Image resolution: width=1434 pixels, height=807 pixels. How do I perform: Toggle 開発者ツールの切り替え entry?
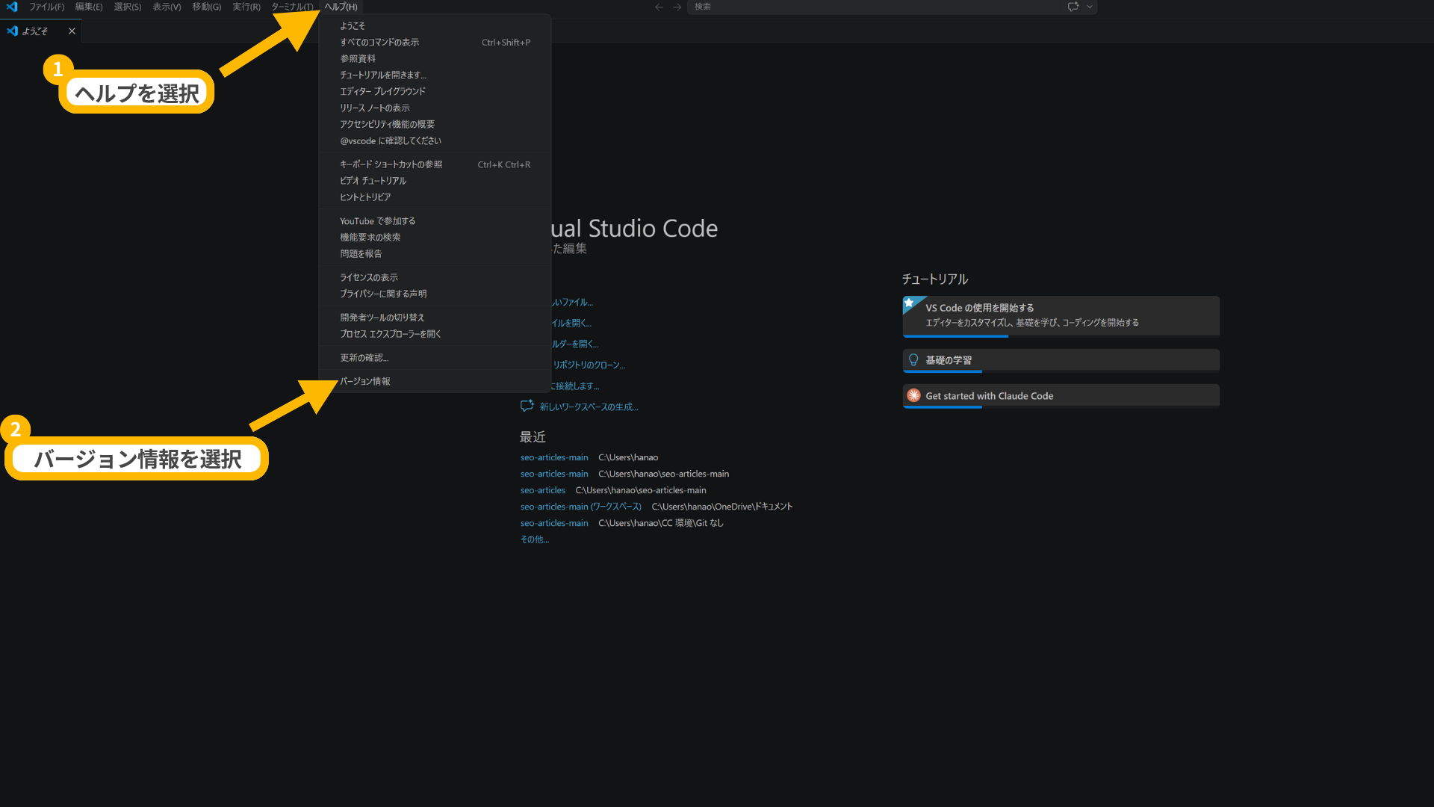tap(435, 318)
